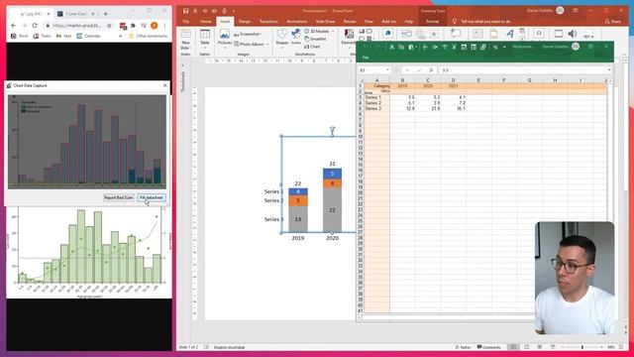Insert a Chart from the PowerPoint ribbon
The width and height of the screenshot is (634, 357).
point(313,47)
